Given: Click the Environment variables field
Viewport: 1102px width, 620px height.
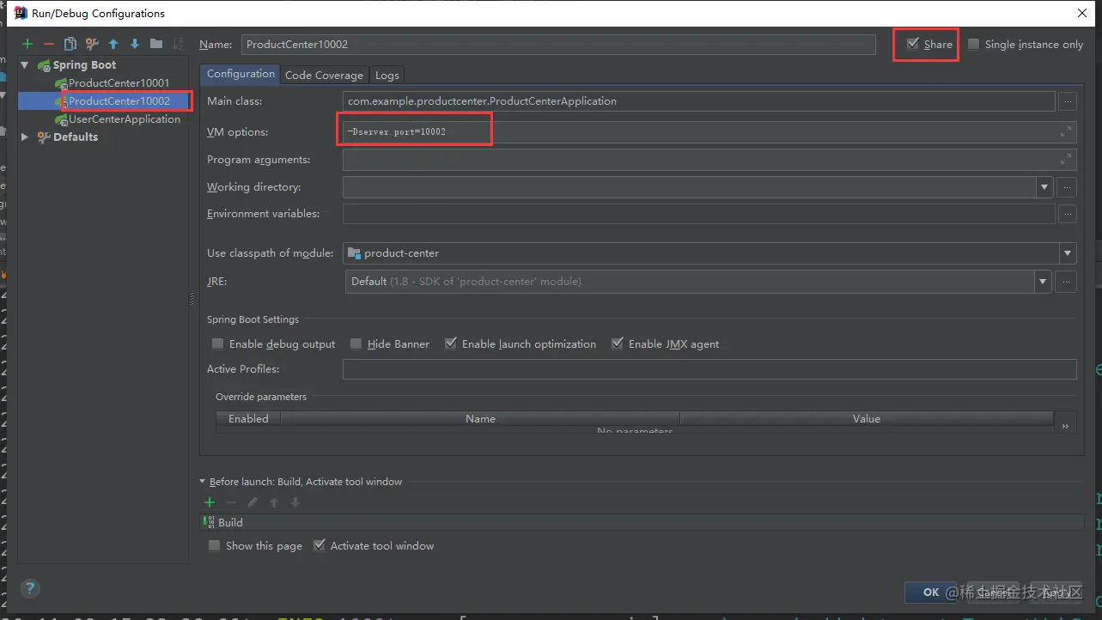Looking at the screenshot, I should 698,214.
